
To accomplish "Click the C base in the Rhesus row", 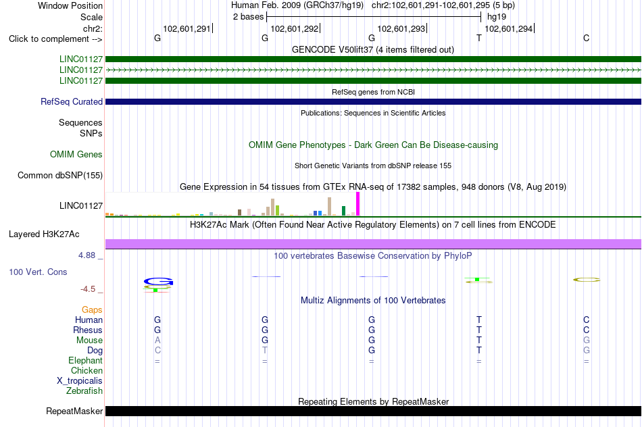I will coord(587,330).
